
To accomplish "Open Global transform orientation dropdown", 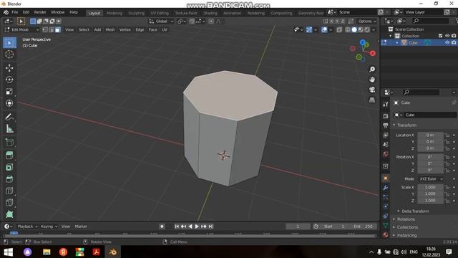I will click(x=161, y=21).
